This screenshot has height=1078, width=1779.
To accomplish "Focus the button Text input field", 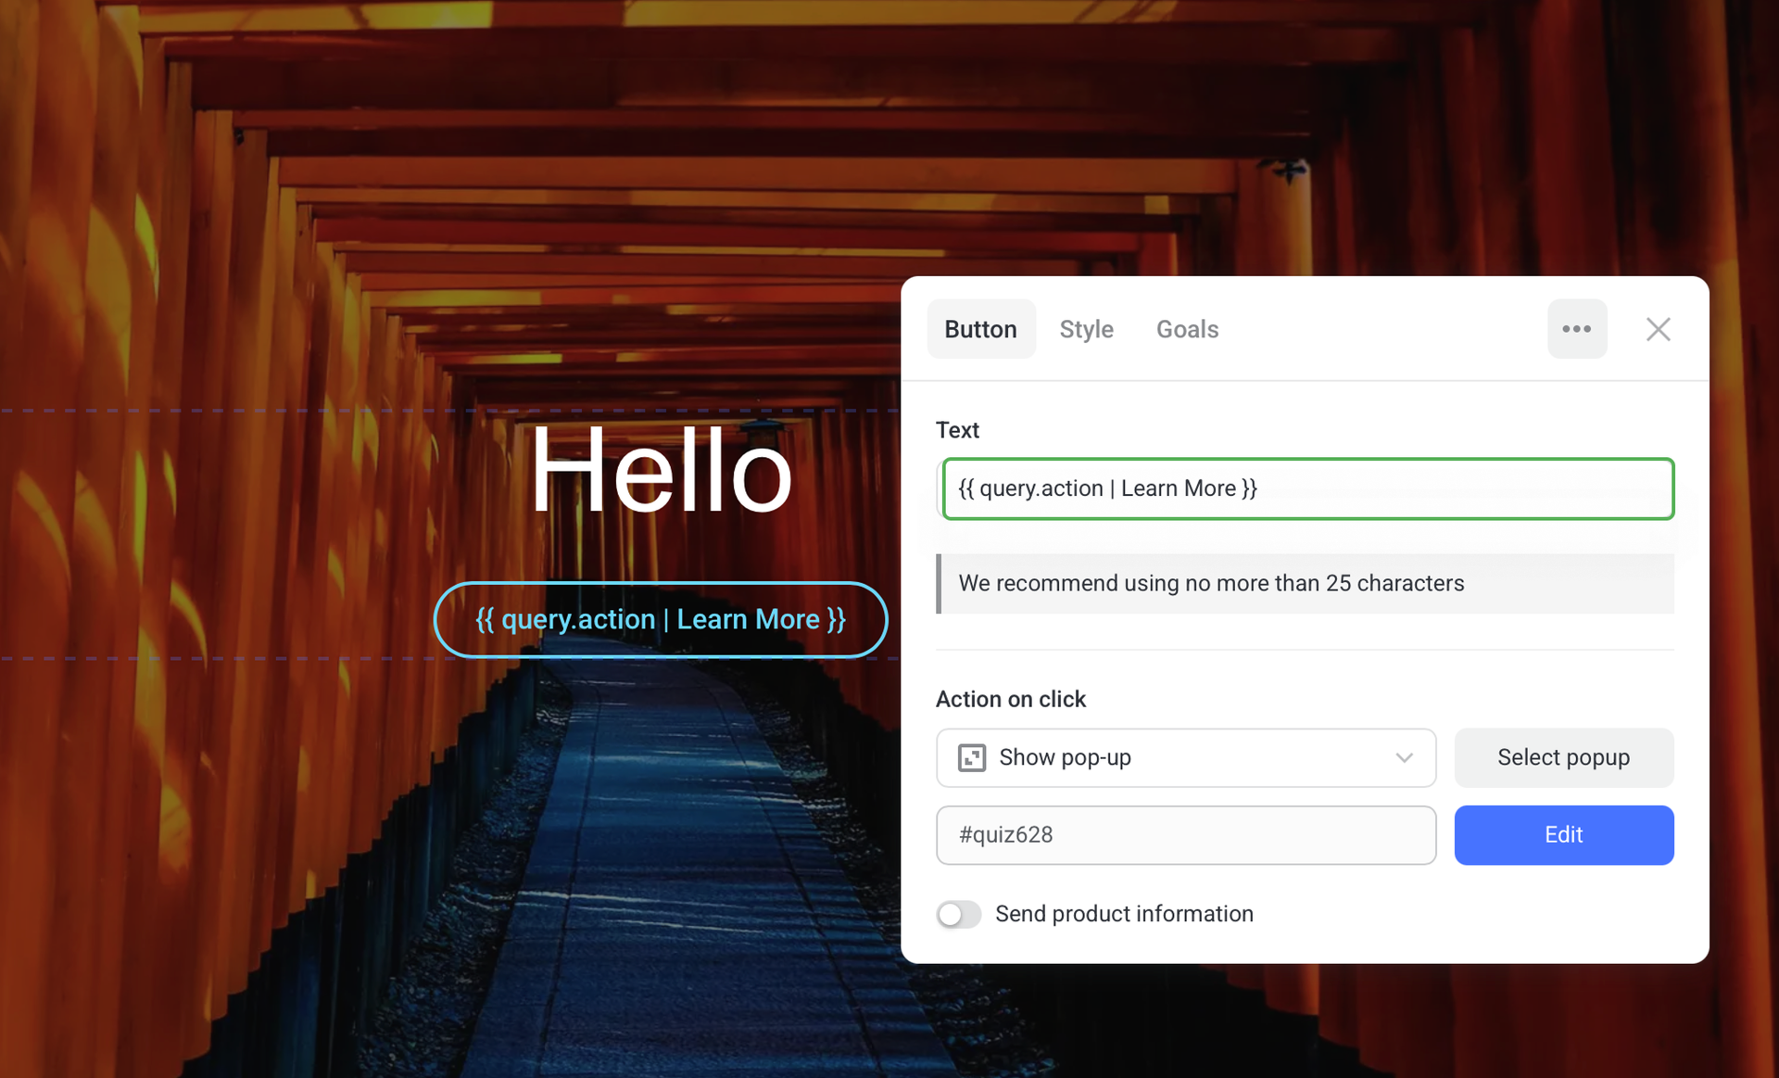I will coord(1306,488).
